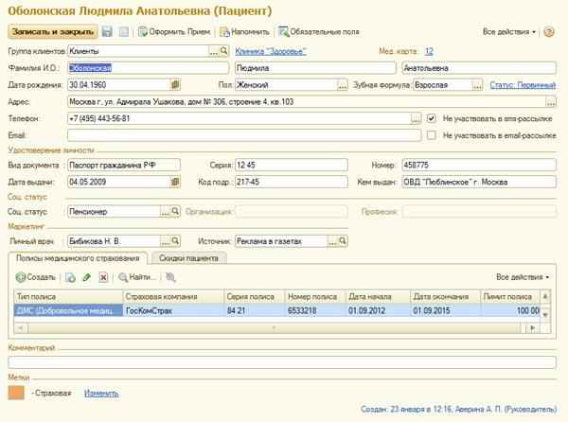
Task: Click end date cell 01.09.2015
Action: (445, 310)
